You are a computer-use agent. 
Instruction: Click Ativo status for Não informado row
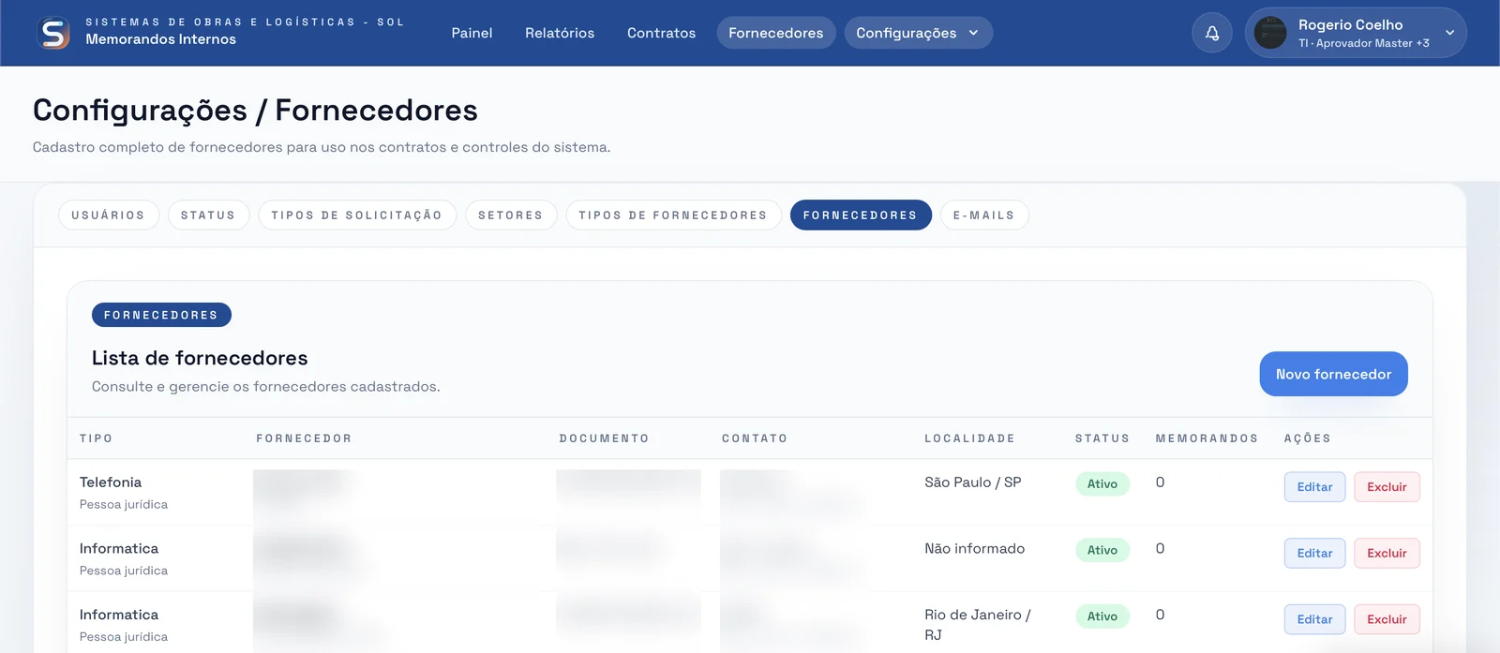pos(1102,551)
